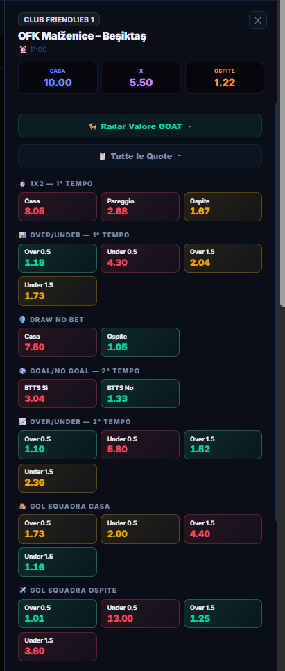Close the match details panel
285x671 pixels.
258,20
